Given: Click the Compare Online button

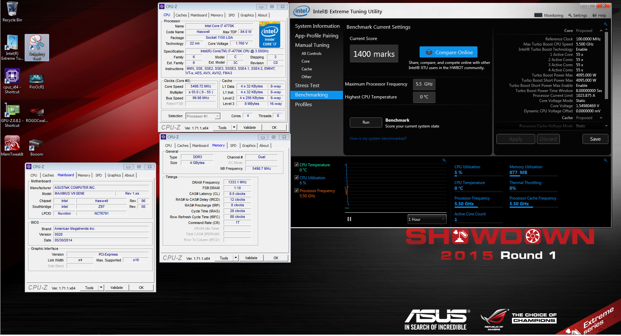Looking at the screenshot, I should pyautogui.click(x=449, y=52).
